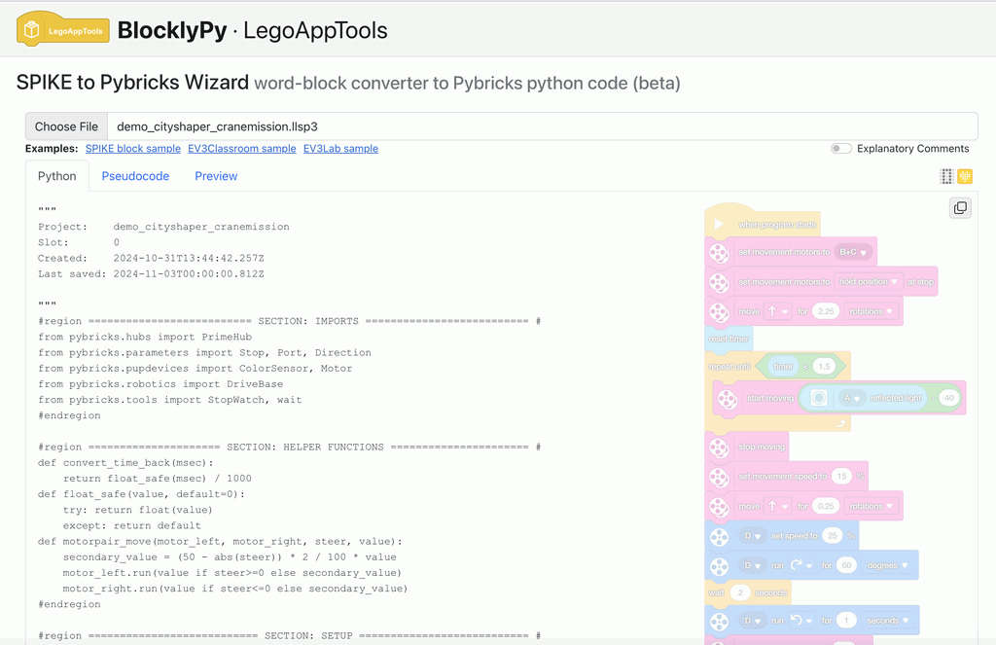
Task: Open 'seconds' unit dropdown in D run block
Action: pos(887,621)
